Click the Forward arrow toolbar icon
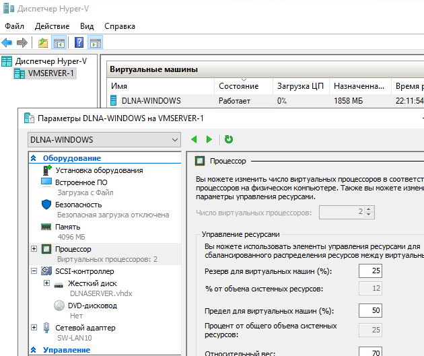 click(x=22, y=42)
